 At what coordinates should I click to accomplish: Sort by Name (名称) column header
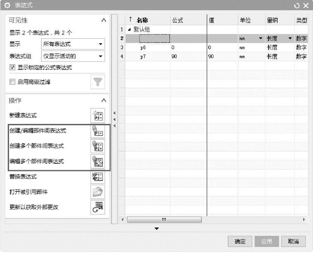click(148, 20)
